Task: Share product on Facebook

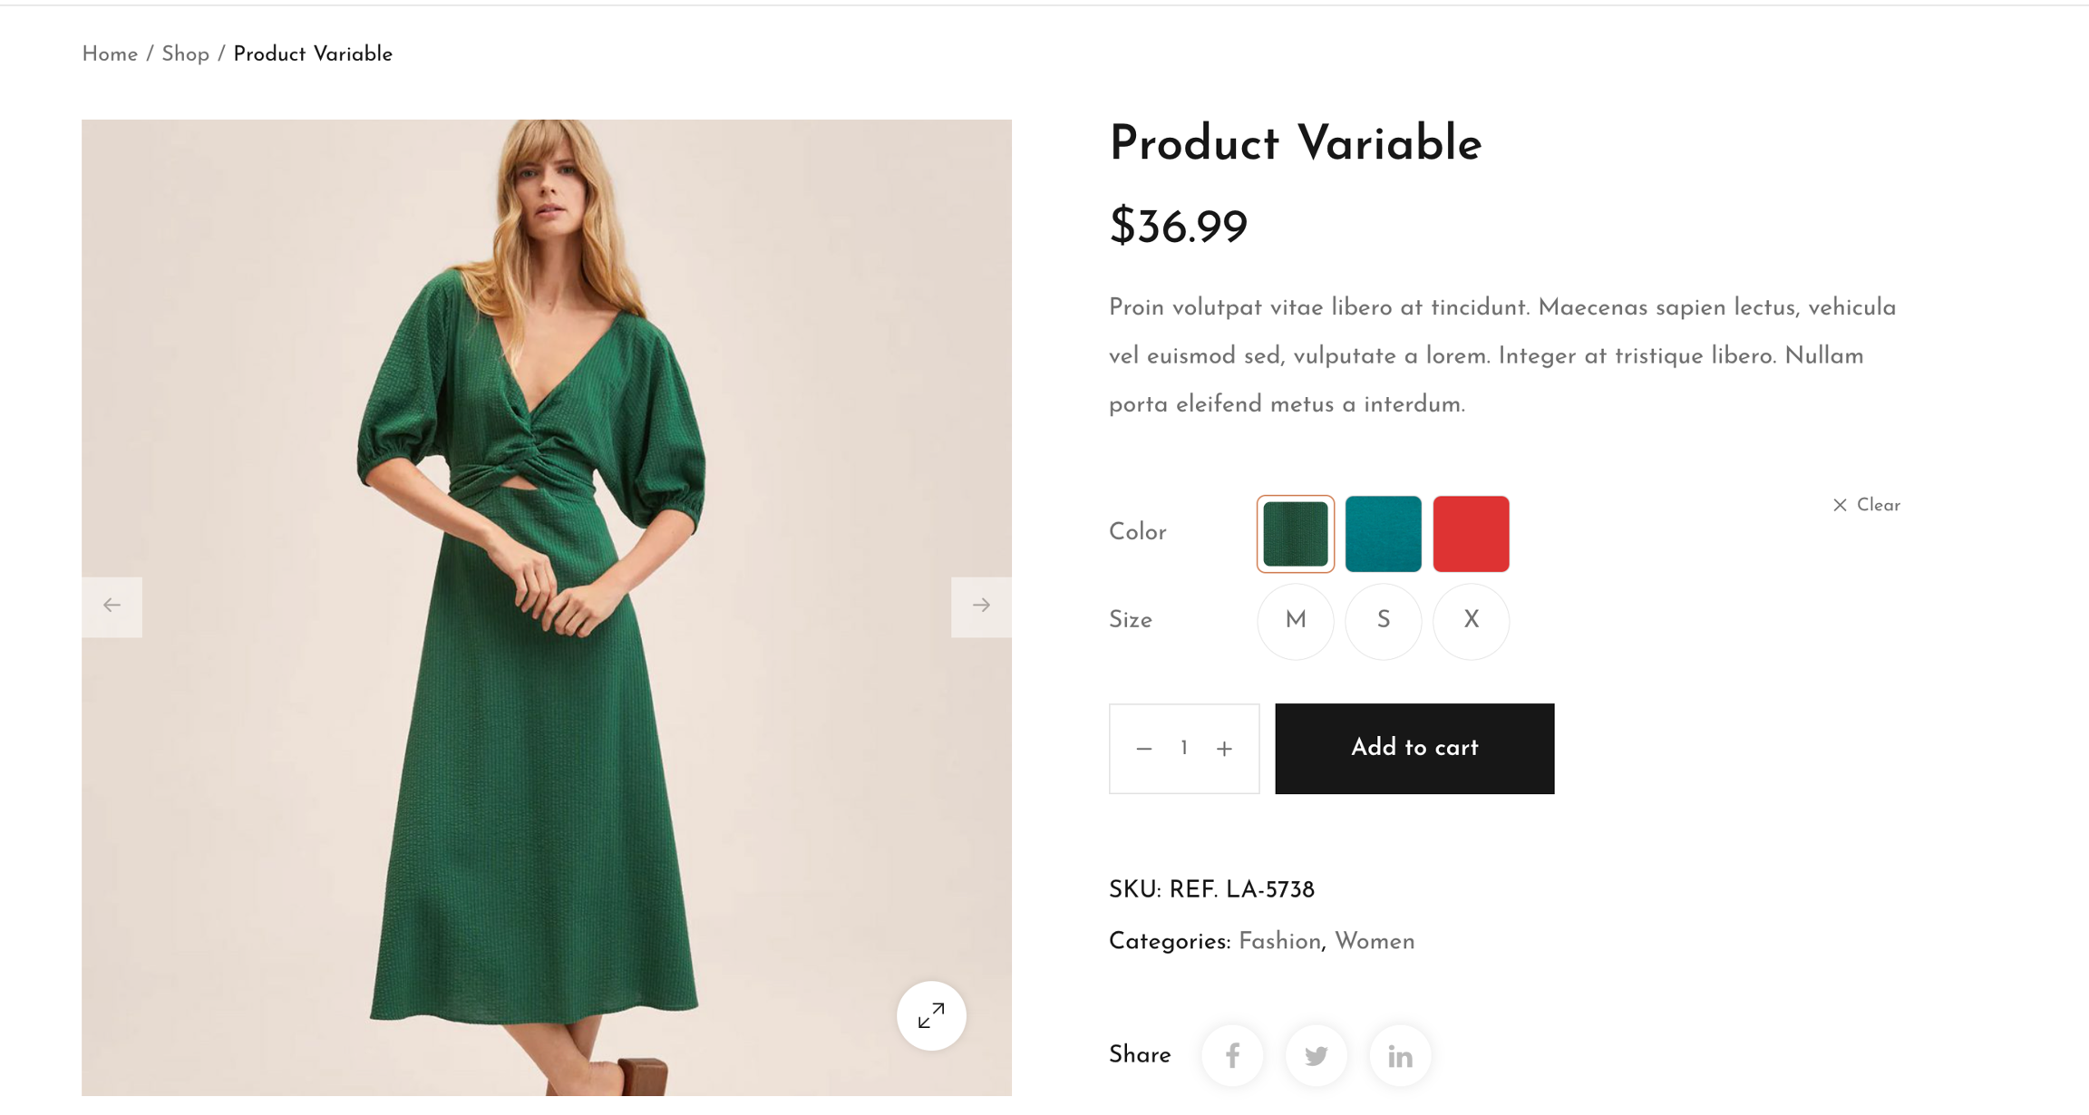Action: 1233,1056
